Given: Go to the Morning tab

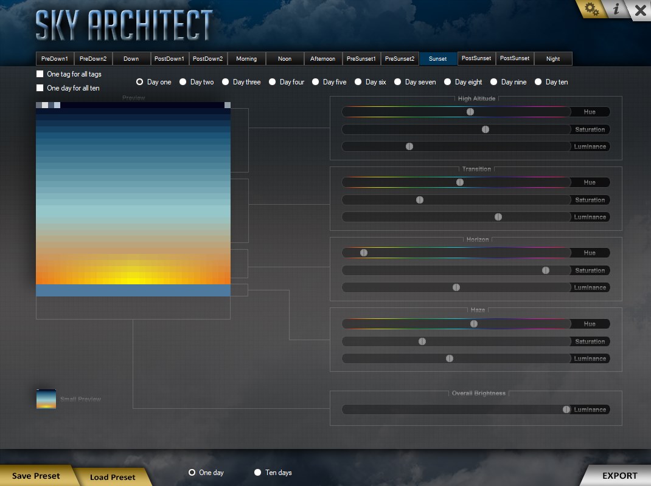Looking at the screenshot, I should click(x=246, y=59).
